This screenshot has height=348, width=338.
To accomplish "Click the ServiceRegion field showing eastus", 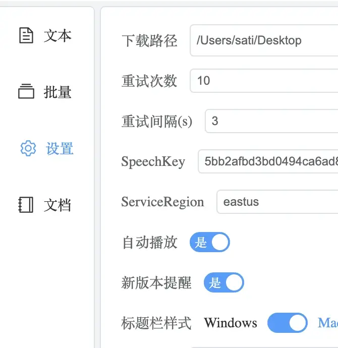I will click(x=277, y=202).
